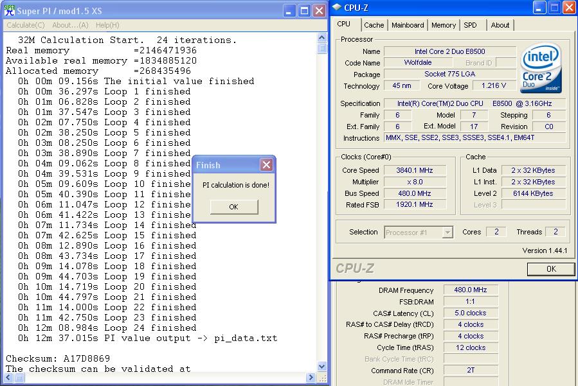This screenshot has width=578, height=386.
Task: Click the Bus Speed 480.0 MHz value
Action: tap(415, 193)
